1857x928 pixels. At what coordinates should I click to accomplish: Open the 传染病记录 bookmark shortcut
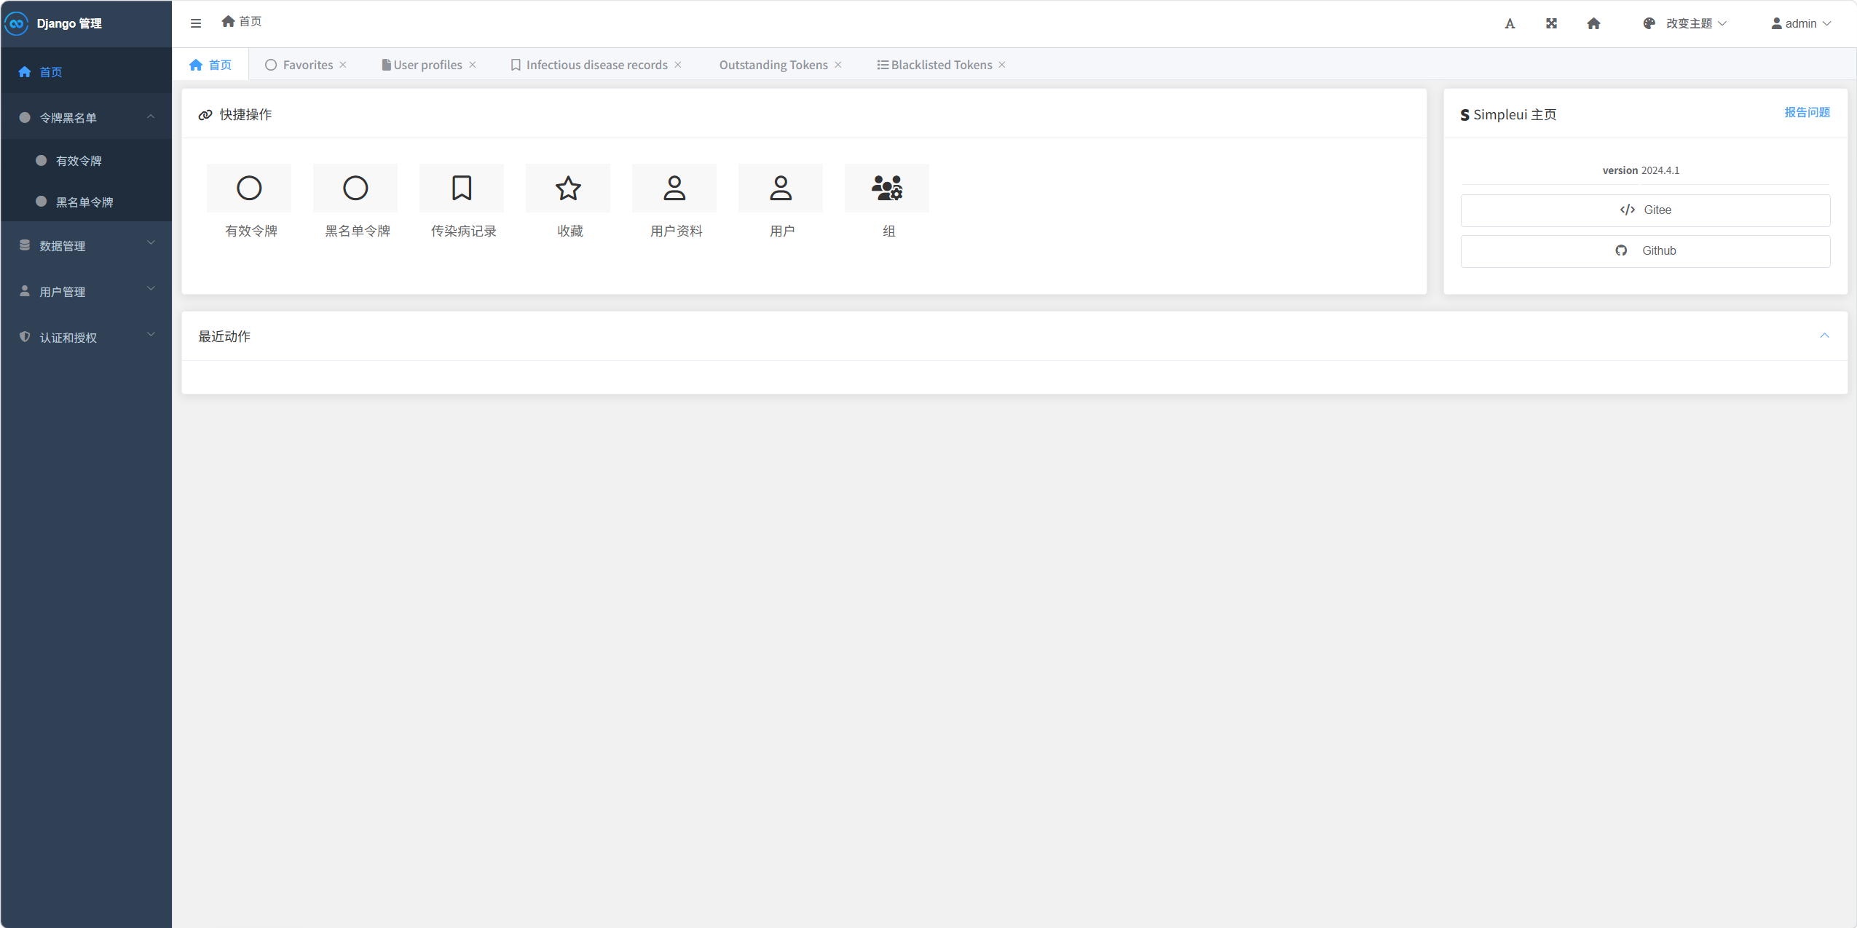pos(462,189)
